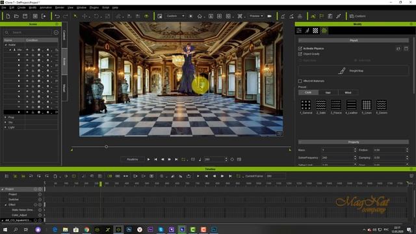The width and height of the screenshot is (416, 234).
Task: Click the Scene search input field
Action: [x=31, y=32]
